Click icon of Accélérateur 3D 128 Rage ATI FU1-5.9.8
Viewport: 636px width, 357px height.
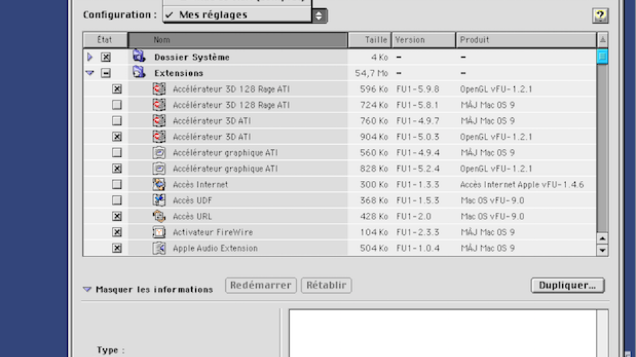[x=159, y=89]
